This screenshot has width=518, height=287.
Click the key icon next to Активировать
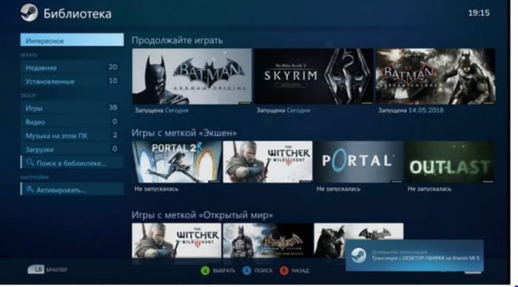tap(30, 189)
